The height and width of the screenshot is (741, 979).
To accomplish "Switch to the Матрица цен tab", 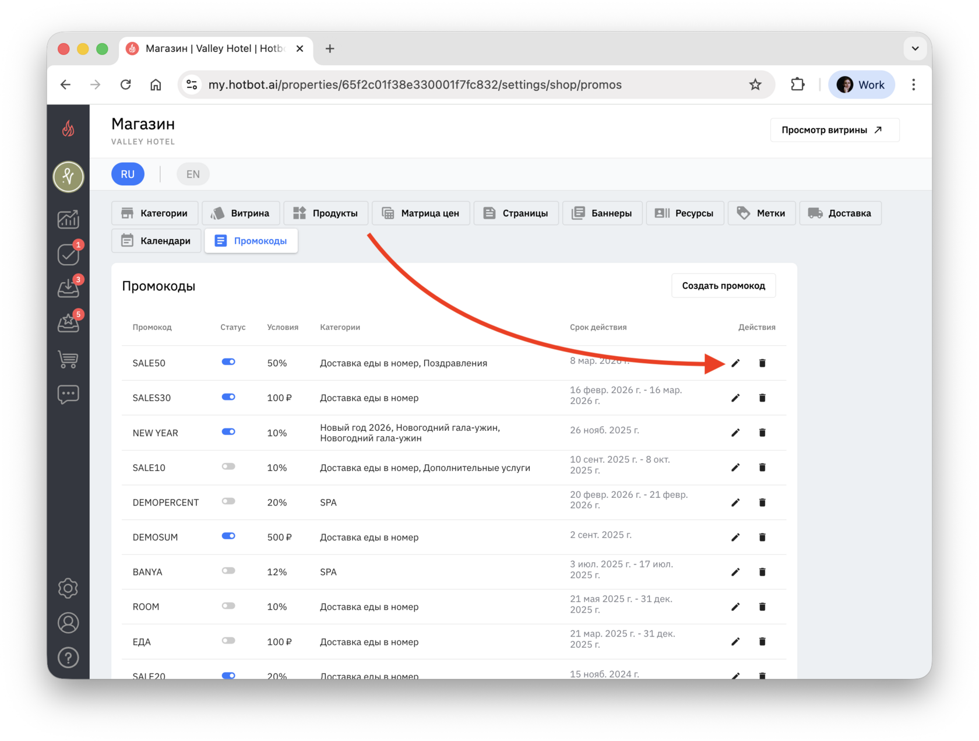I will click(421, 213).
